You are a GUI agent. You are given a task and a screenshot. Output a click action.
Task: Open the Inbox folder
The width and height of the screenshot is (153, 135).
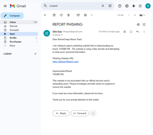[19, 22]
